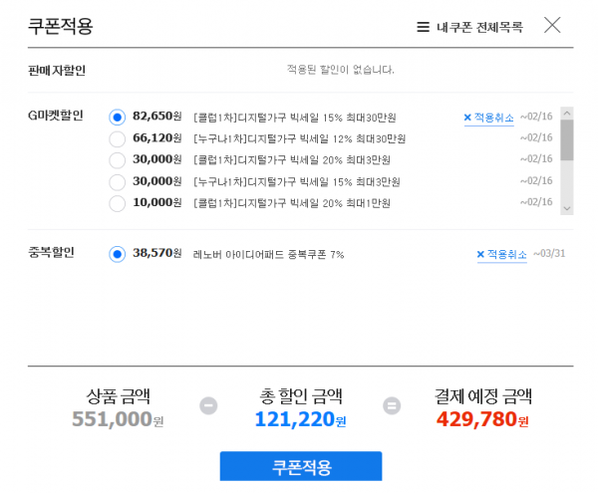Select the 10,000원 coupon radio button
Viewport: 598px width, 493px height.
coord(117,203)
